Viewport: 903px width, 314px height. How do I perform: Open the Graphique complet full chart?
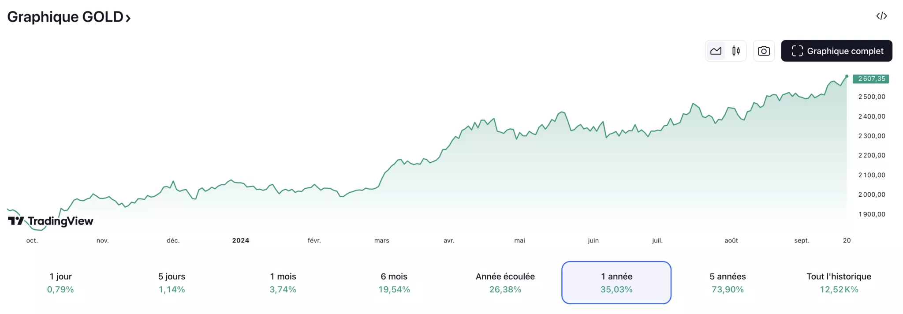tap(836, 51)
